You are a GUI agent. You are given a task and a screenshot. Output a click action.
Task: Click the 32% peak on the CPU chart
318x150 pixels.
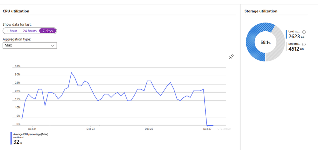pos(71,72)
